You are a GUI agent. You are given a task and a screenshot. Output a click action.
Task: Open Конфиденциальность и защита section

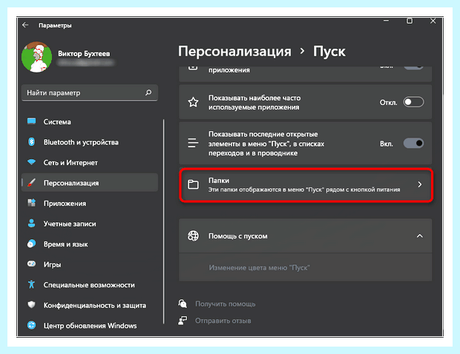click(x=90, y=305)
